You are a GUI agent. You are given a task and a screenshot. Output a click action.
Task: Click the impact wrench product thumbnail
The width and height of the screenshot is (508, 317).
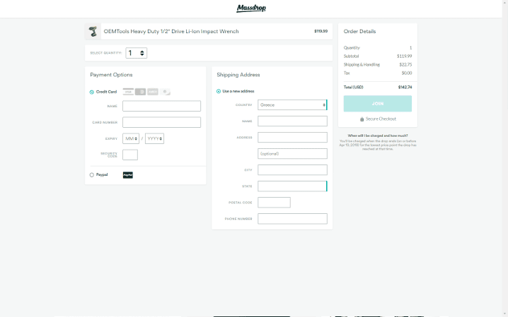pos(93,31)
